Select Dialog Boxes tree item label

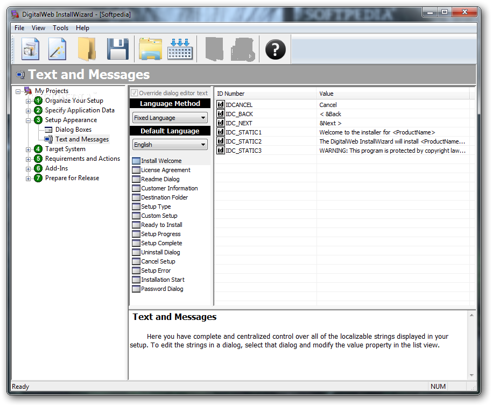click(x=73, y=130)
